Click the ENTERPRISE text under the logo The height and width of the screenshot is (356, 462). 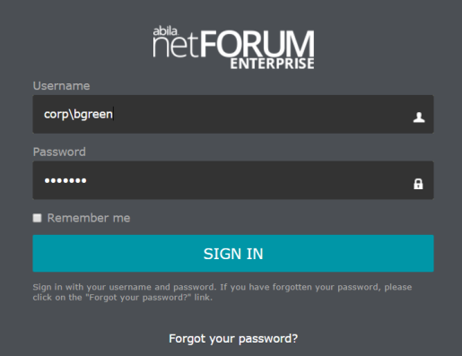[272, 64]
